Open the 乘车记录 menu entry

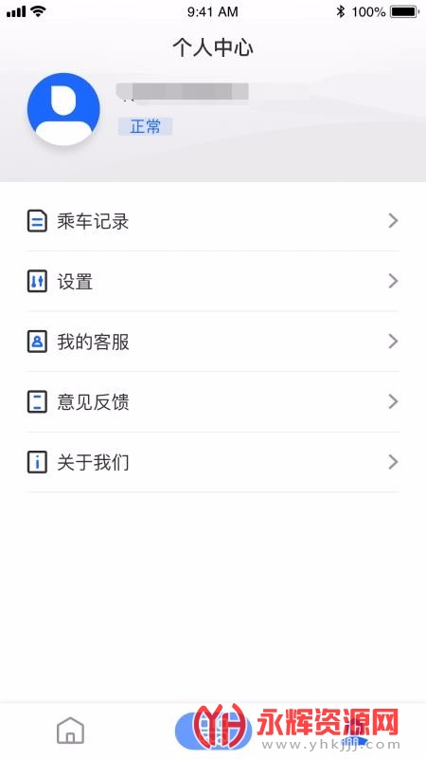click(x=213, y=221)
